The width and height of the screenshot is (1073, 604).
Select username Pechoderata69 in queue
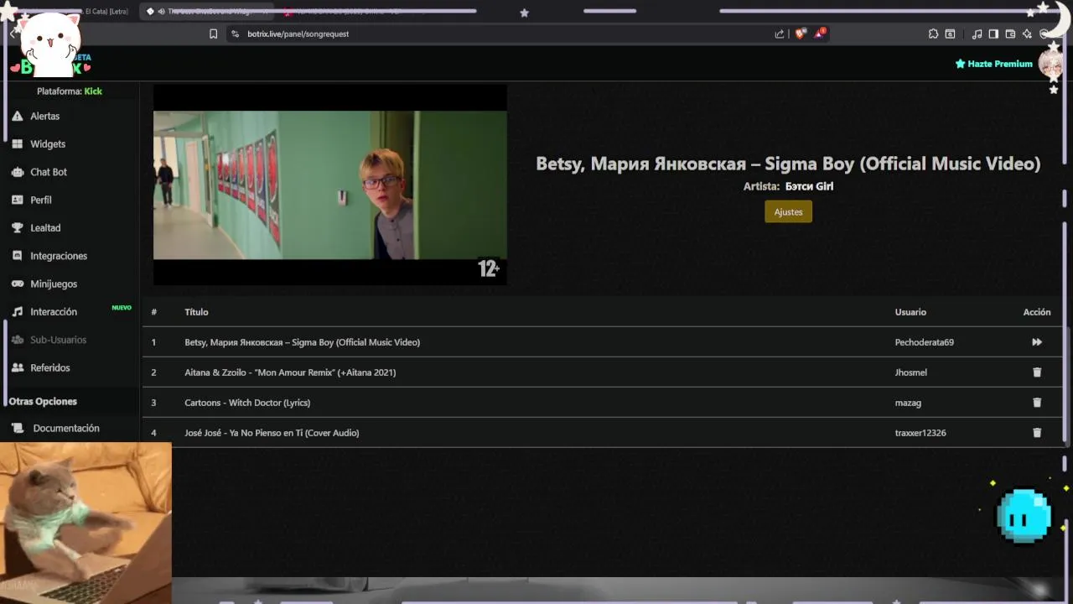[x=925, y=342]
